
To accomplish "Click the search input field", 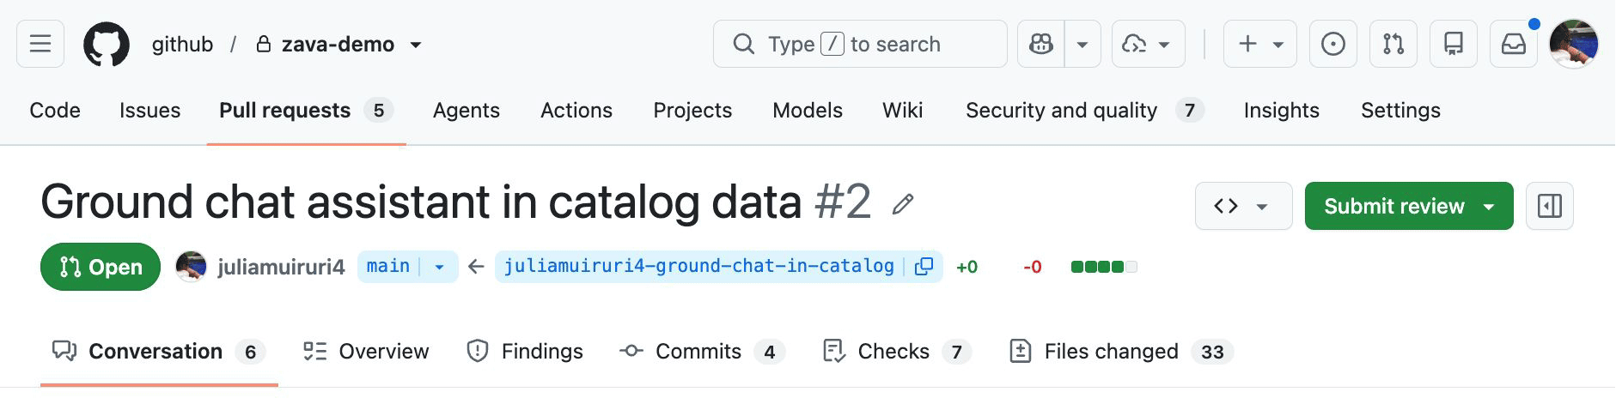I will coord(860,44).
